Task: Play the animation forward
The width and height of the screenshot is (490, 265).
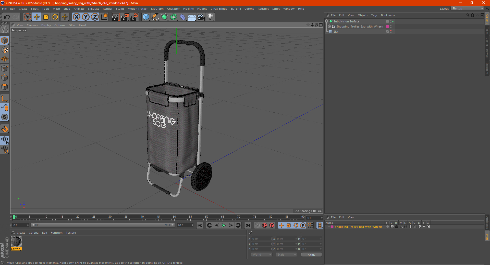Action: [224, 225]
